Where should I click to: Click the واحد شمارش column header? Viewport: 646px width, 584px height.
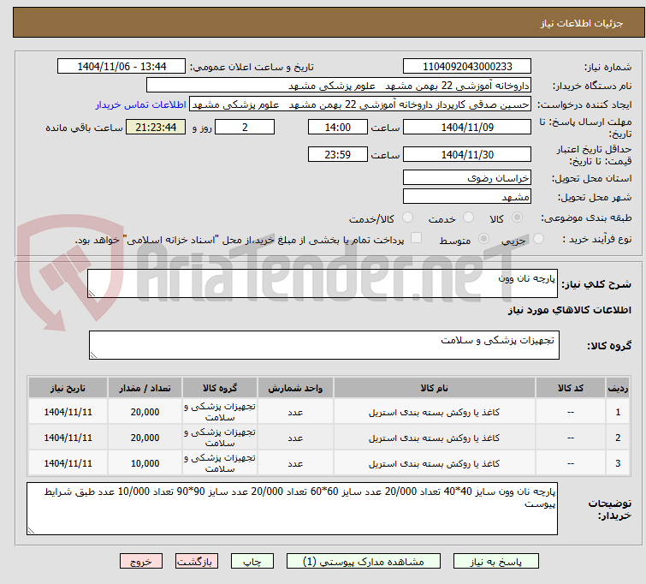coord(295,388)
